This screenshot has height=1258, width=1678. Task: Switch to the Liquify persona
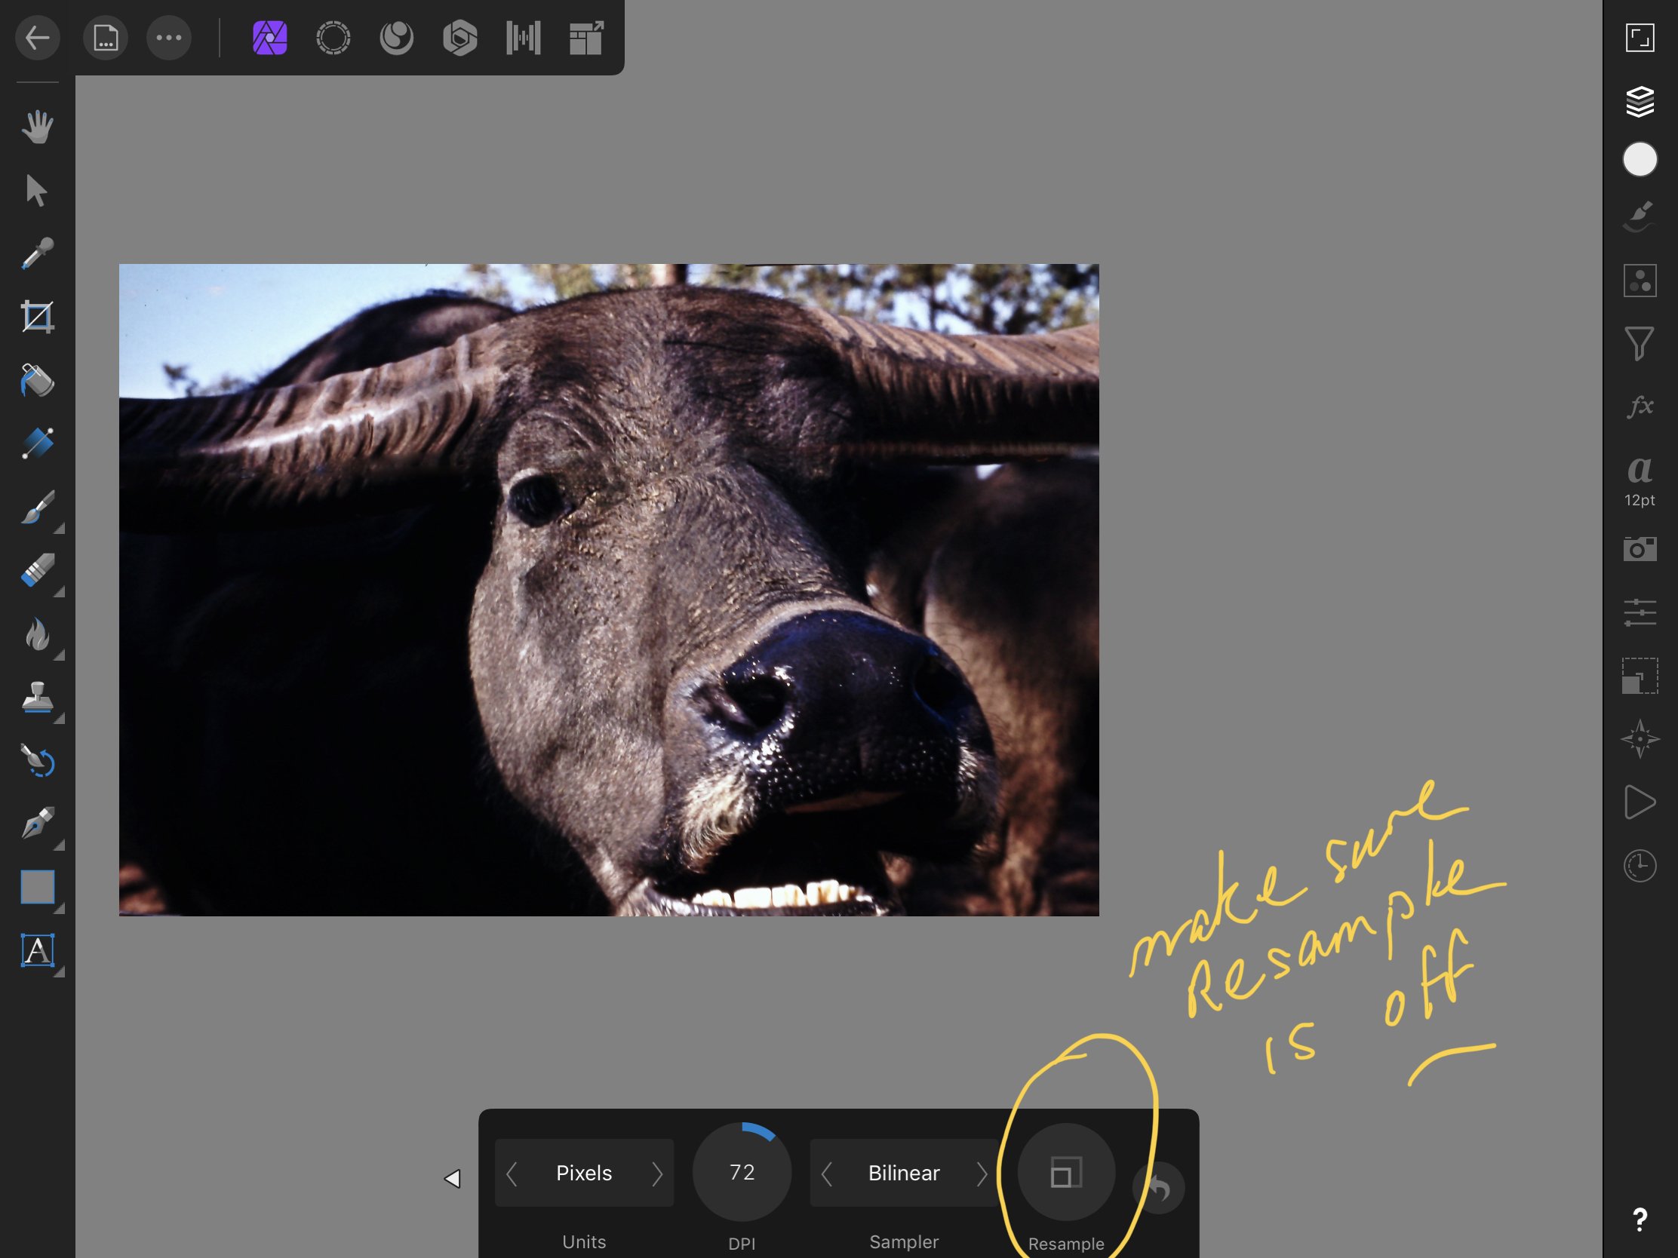point(397,37)
